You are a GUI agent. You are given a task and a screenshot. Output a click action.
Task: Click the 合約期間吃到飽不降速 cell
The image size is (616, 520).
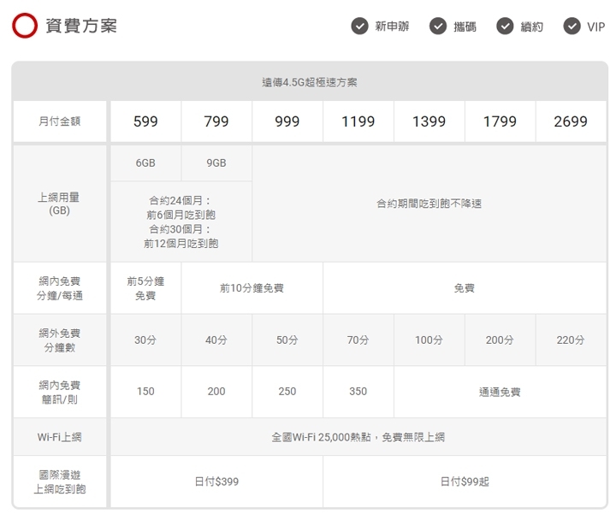[429, 204]
